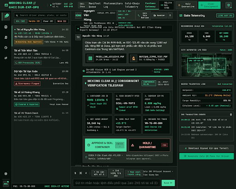
Task: Filter conversations by Hold
Action: pos(62,21)
